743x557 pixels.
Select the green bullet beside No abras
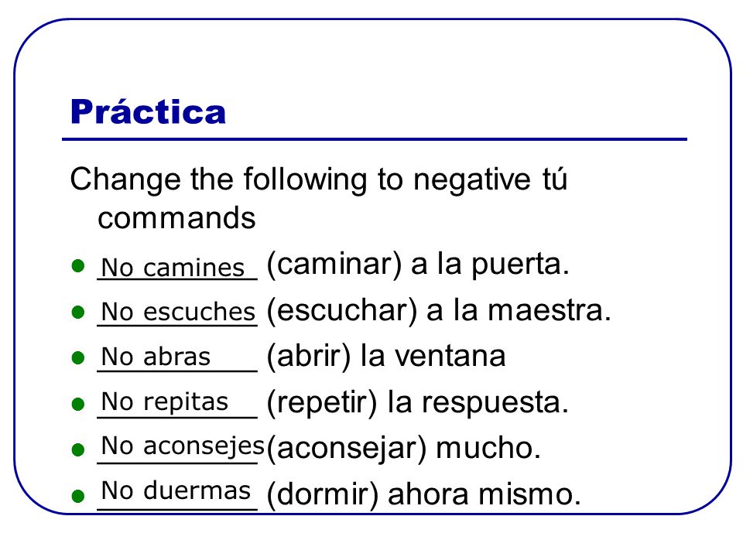pyautogui.click(x=77, y=357)
